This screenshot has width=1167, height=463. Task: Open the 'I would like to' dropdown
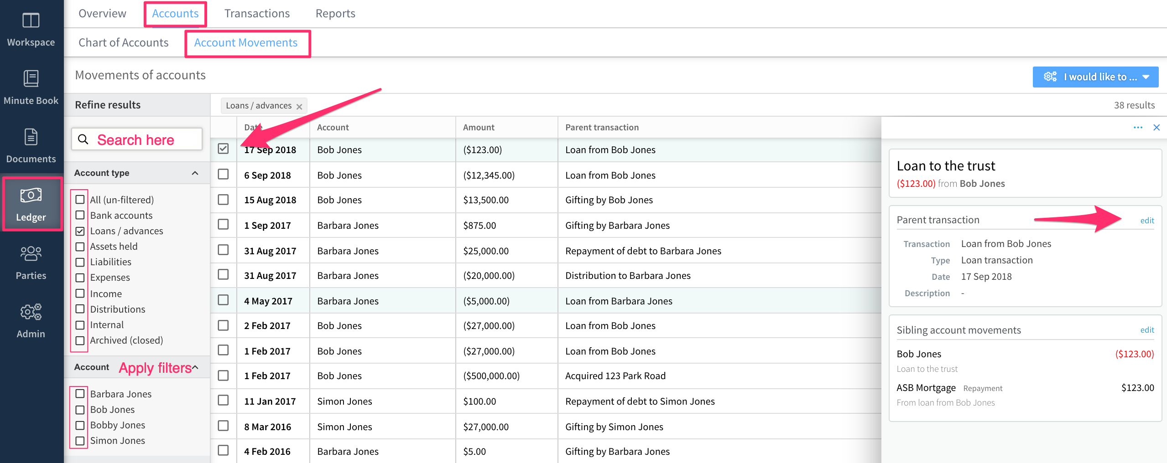[x=1096, y=77]
